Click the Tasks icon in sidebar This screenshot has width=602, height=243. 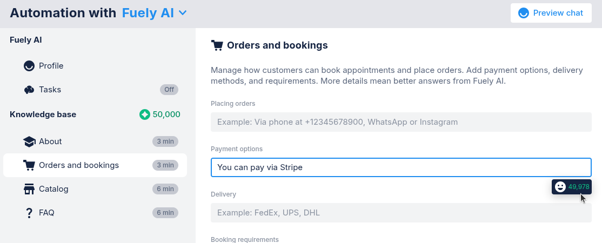pos(29,90)
